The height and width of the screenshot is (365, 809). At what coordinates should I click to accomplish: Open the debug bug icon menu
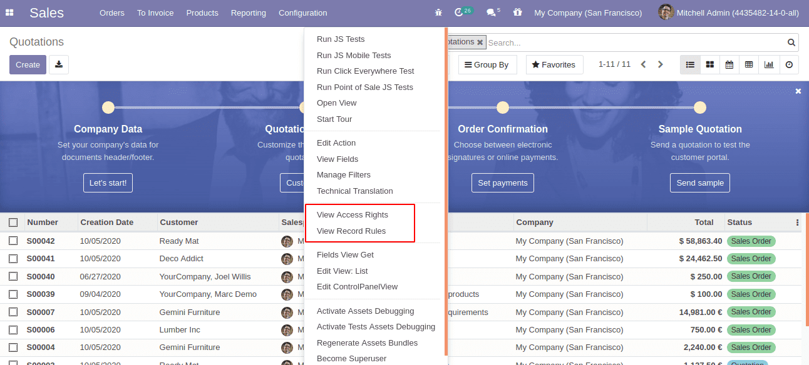pos(438,12)
